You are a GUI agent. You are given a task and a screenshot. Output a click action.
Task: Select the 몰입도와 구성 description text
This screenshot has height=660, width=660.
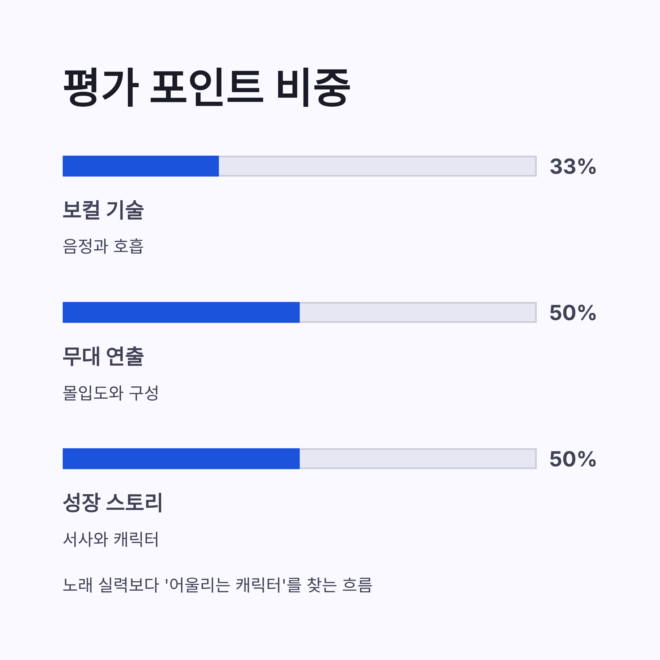[111, 392]
